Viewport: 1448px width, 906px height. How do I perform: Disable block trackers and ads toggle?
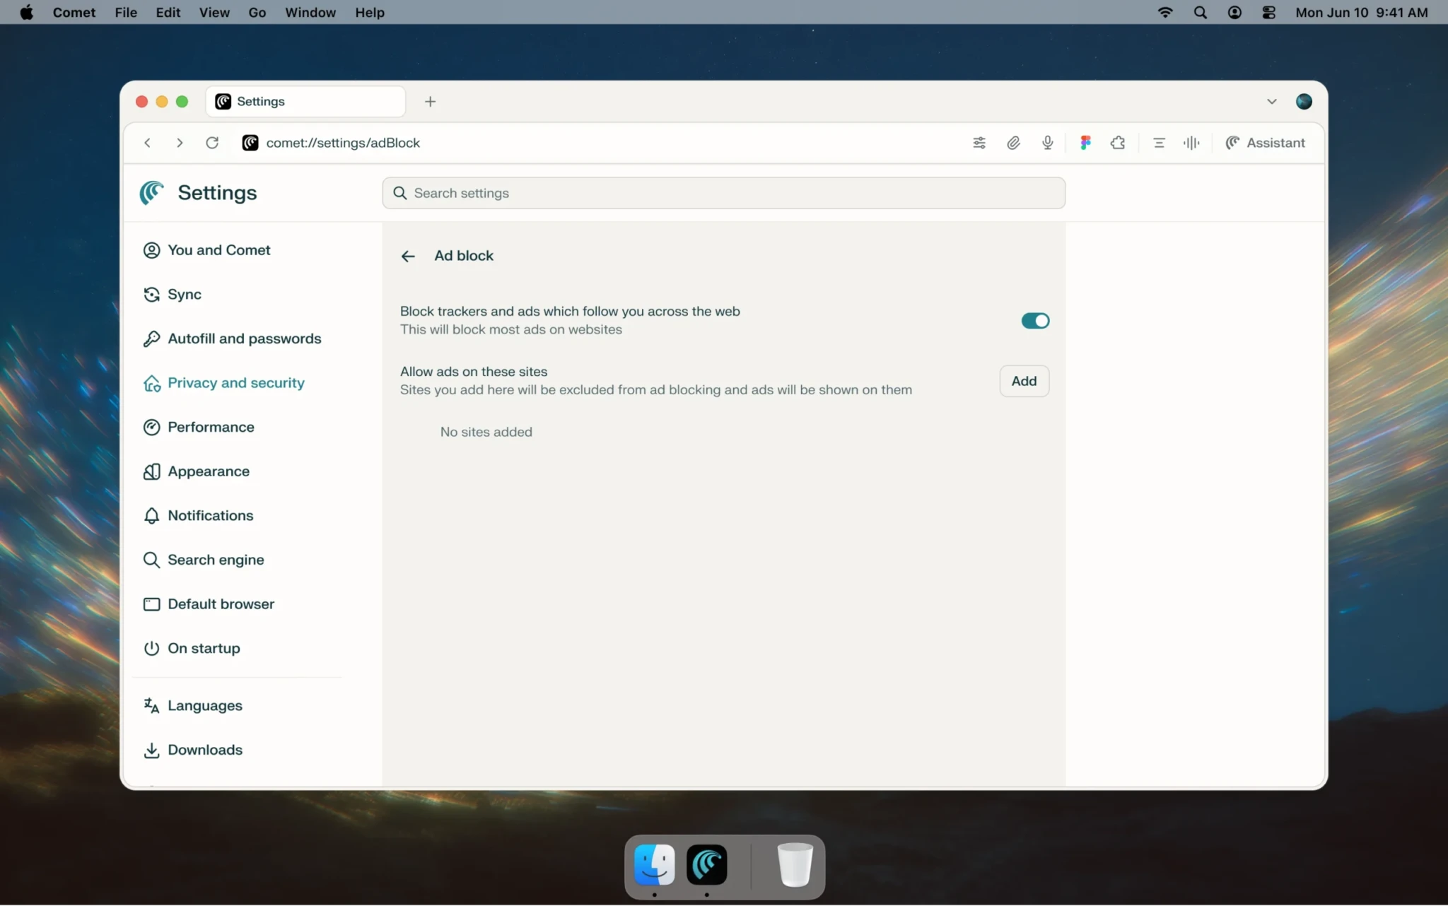coord(1035,321)
